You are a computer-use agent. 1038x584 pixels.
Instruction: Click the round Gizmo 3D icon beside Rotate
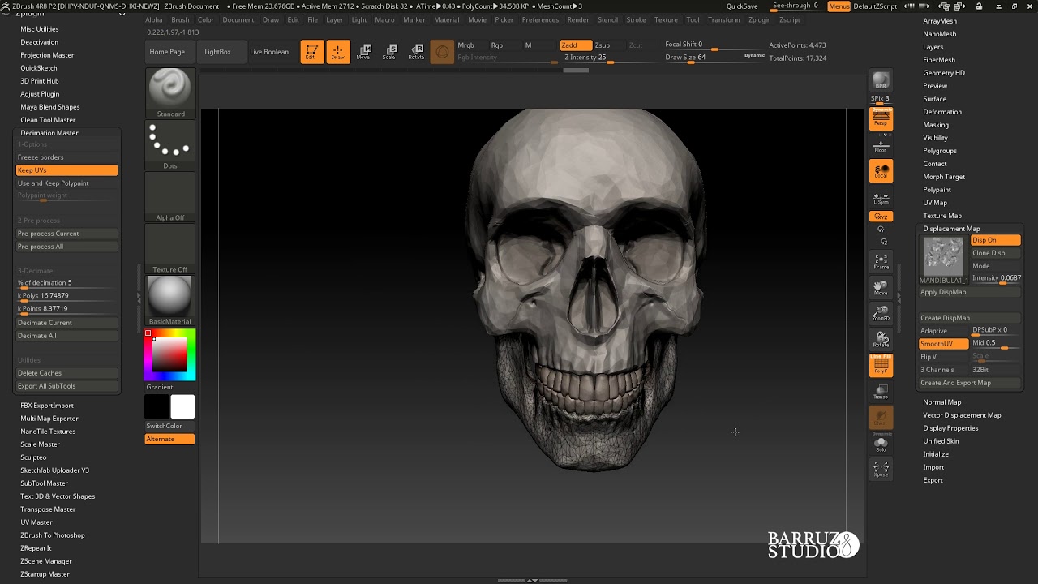click(x=442, y=52)
